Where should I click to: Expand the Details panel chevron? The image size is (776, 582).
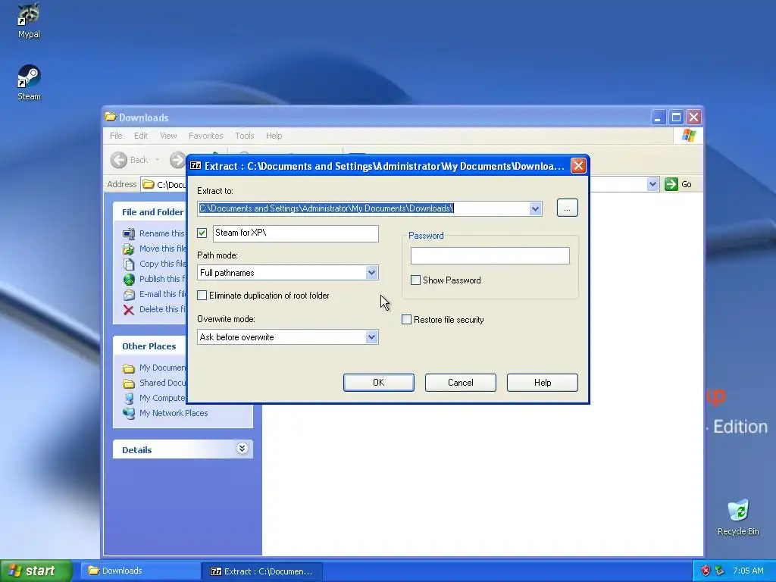(242, 449)
